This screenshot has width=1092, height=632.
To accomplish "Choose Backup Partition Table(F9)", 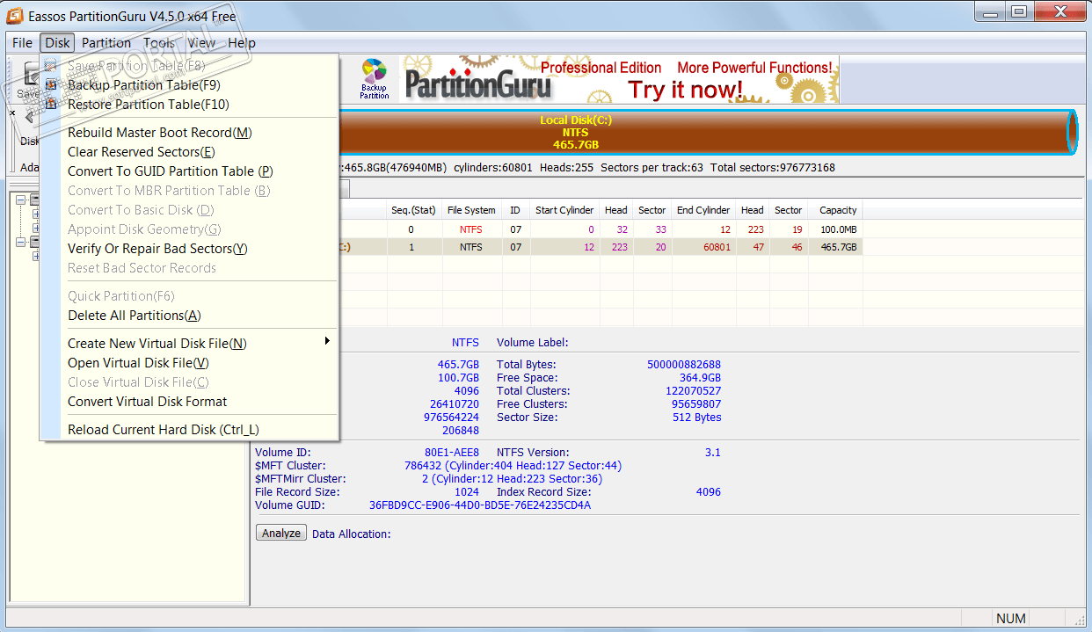I will coord(189,85).
